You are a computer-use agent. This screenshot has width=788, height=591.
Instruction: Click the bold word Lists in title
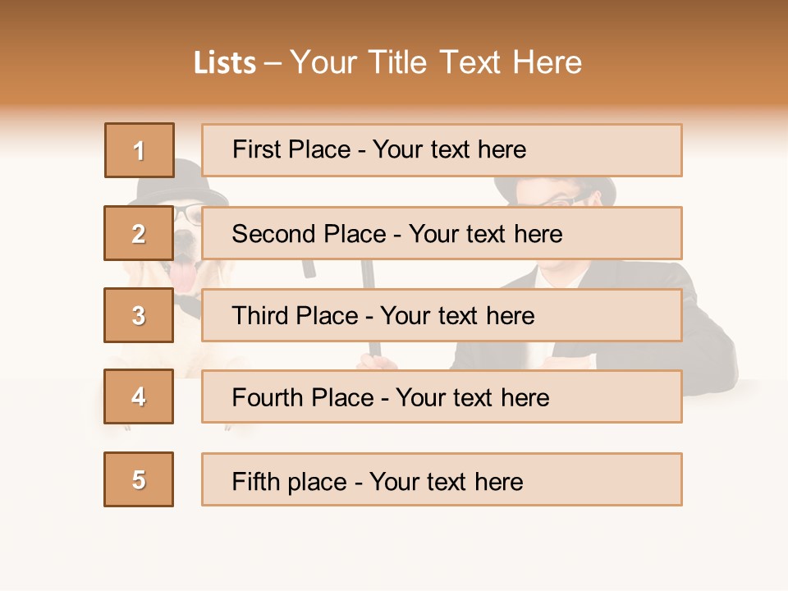[225, 63]
